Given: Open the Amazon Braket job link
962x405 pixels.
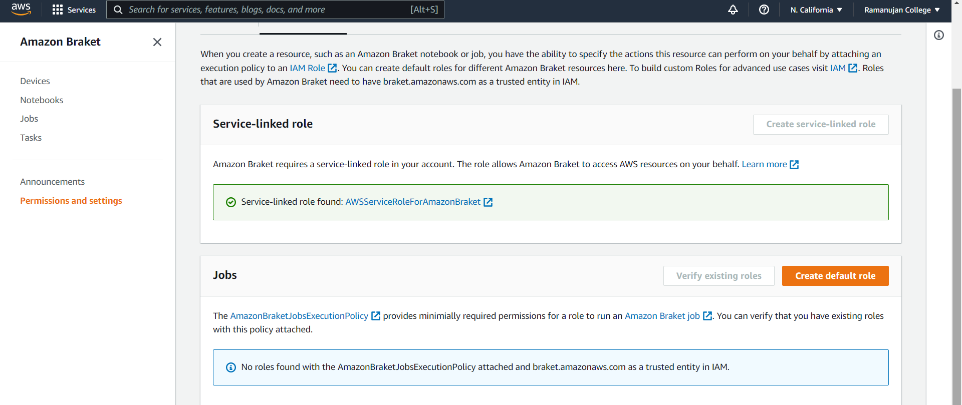Looking at the screenshot, I should [x=662, y=316].
